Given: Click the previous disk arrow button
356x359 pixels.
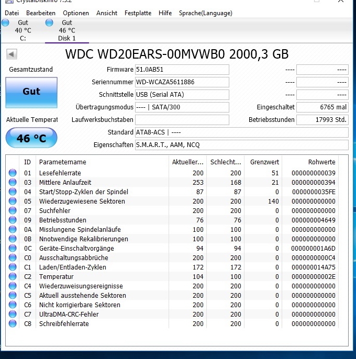Looking at the screenshot, I should pos(12,54).
